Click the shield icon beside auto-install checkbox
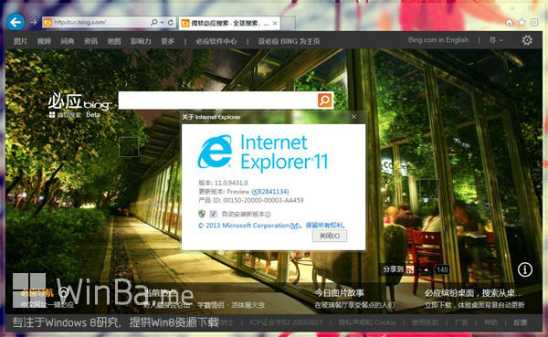The image size is (548, 337). 202,214
